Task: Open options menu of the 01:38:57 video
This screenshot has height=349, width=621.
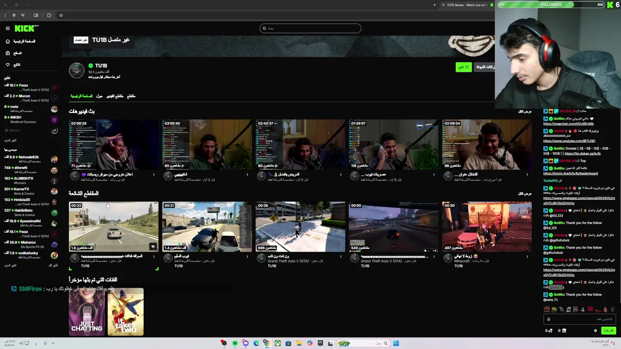Action: pyautogui.click(x=434, y=174)
